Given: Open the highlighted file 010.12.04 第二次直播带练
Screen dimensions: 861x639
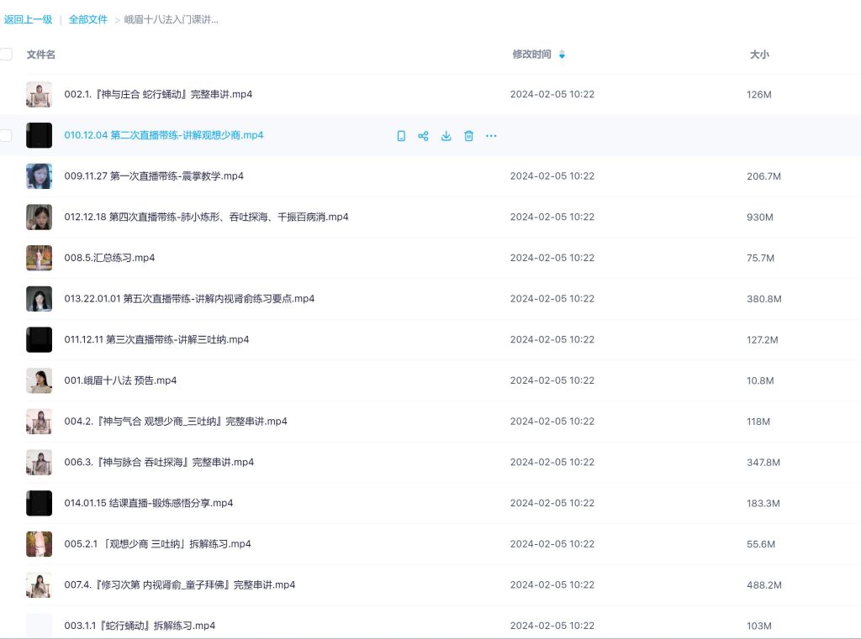Looking at the screenshot, I should [165, 135].
